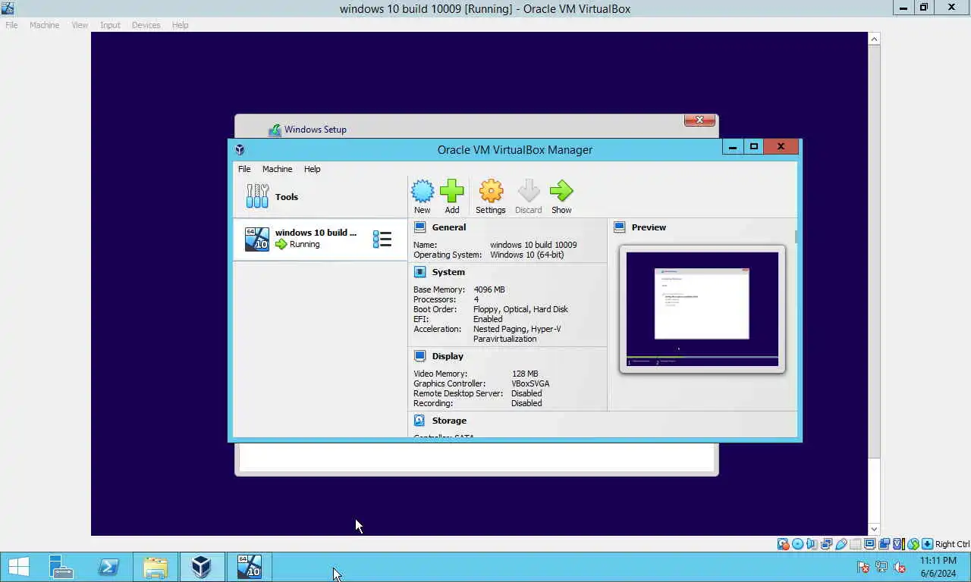The image size is (971, 582).
Task: Click the hard disk activity status icon
Action: click(x=783, y=544)
